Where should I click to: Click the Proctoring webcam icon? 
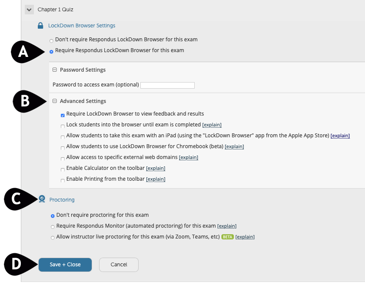point(42,199)
